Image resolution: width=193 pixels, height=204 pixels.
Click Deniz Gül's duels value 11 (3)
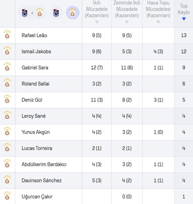click(x=97, y=100)
